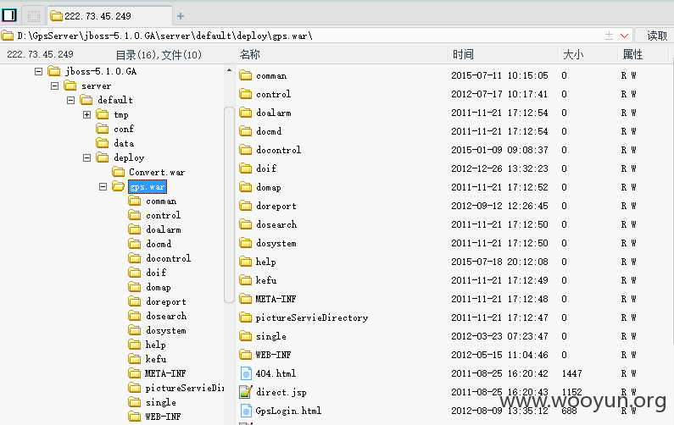Select doif folder in tree
This screenshot has width=674, height=425.
[x=156, y=273]
